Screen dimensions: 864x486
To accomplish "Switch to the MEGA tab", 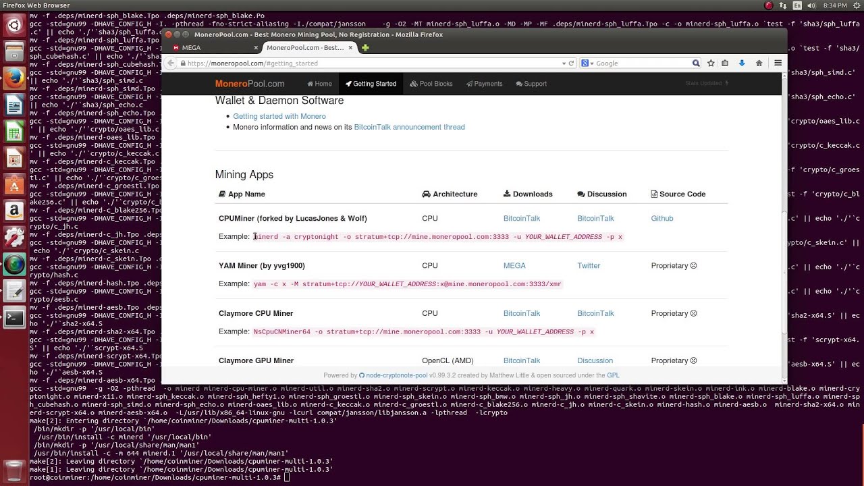I will coord(213,48).
